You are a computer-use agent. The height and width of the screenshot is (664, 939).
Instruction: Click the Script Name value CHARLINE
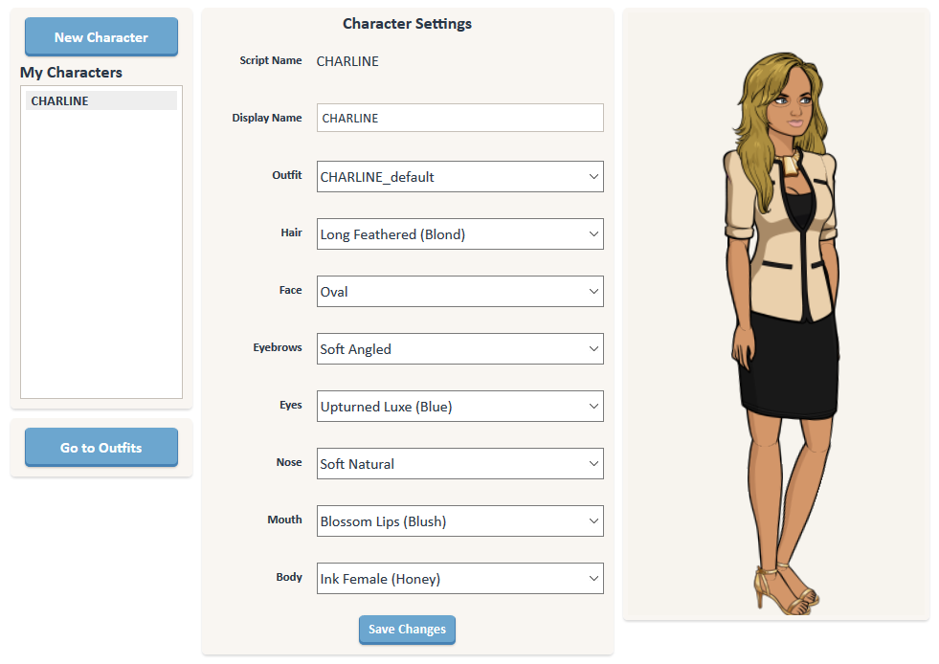pyautogui.click(x=347, y=61)
